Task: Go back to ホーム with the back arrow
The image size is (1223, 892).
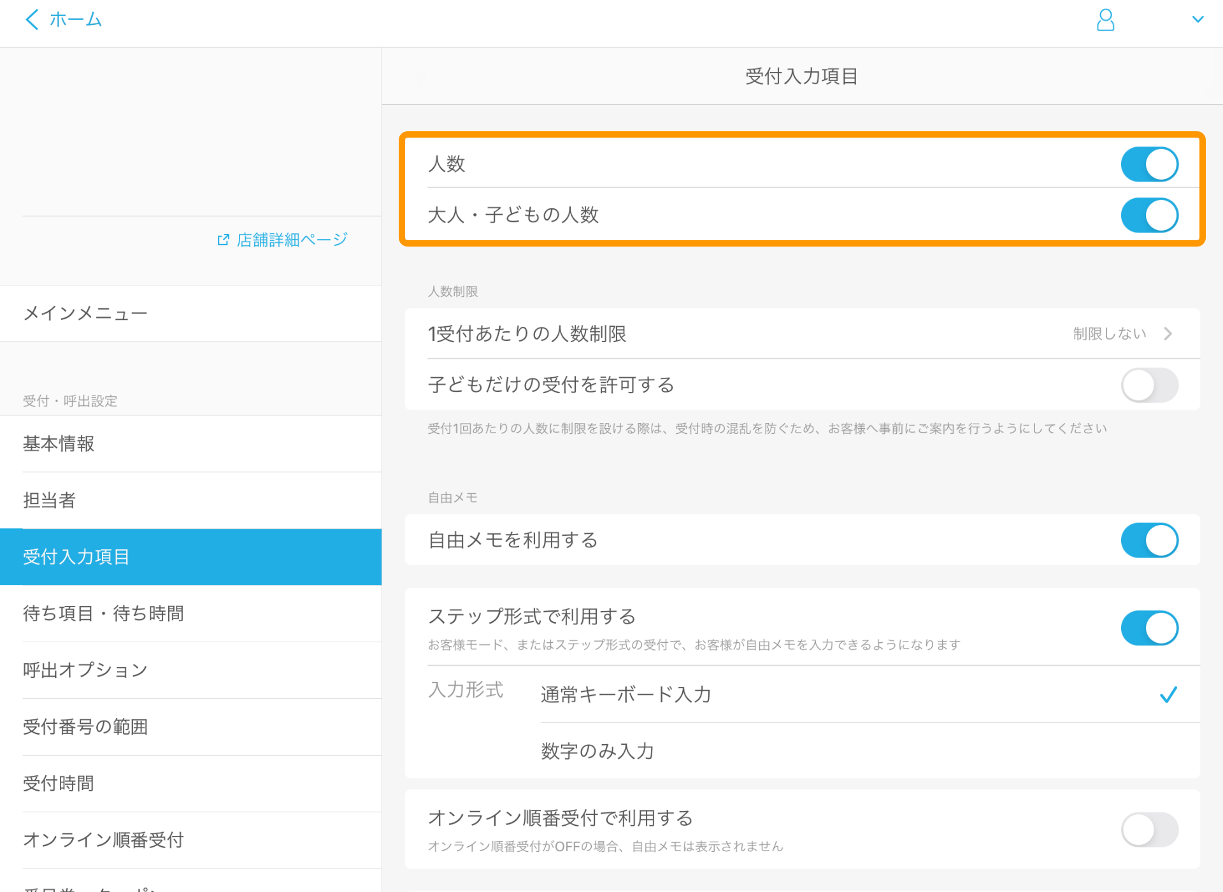Action: [x=32, y=20]
